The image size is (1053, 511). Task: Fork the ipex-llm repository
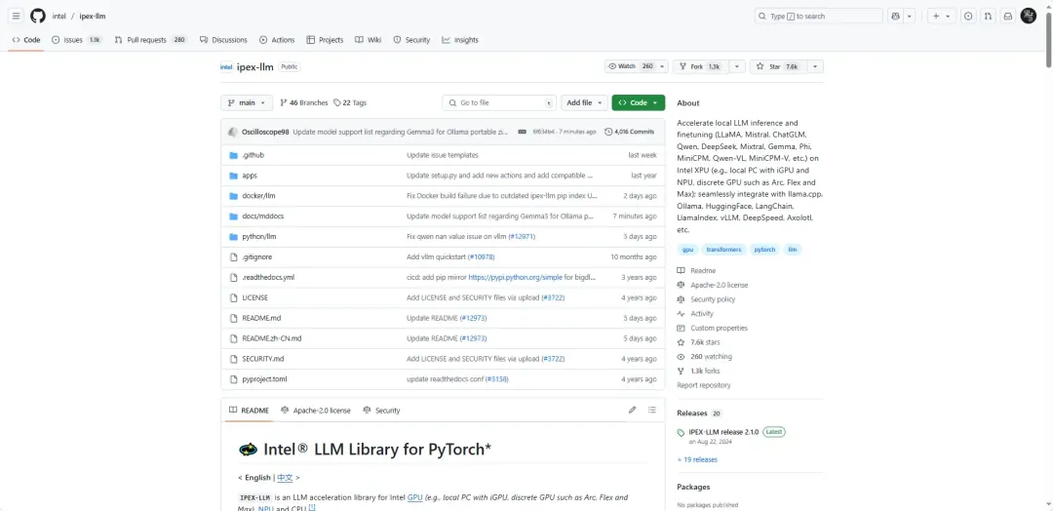[x=700, y=66]
